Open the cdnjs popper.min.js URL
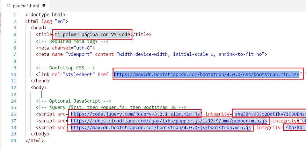The image size is (306, 150). (x=169, y=121)
